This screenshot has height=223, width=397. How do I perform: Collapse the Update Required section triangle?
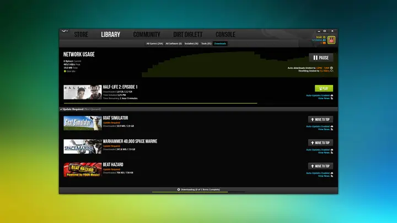click(x=61, y=109)
